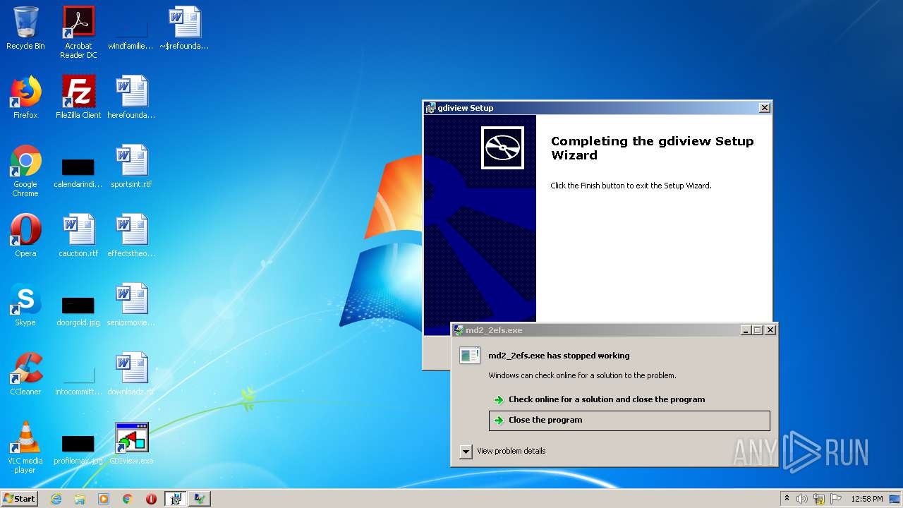
Task: Open Windows Media Player taskbar icon
Action: coord(104,499)
